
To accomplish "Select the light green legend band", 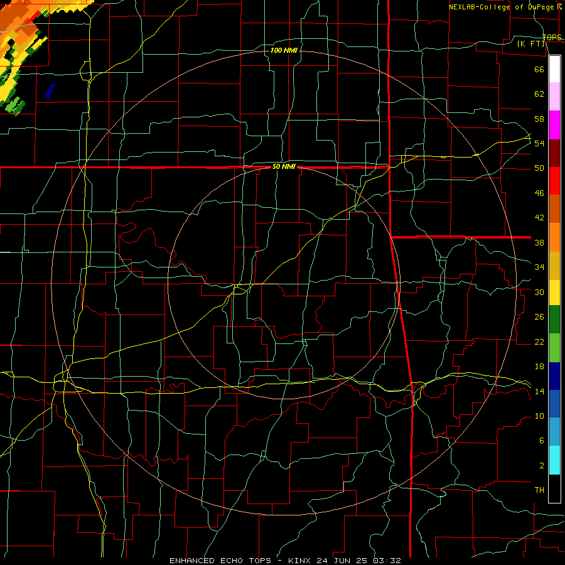I will [x=554, y=348].
